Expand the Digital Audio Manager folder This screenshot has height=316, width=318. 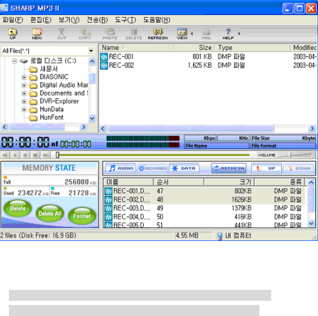(24, 85)
